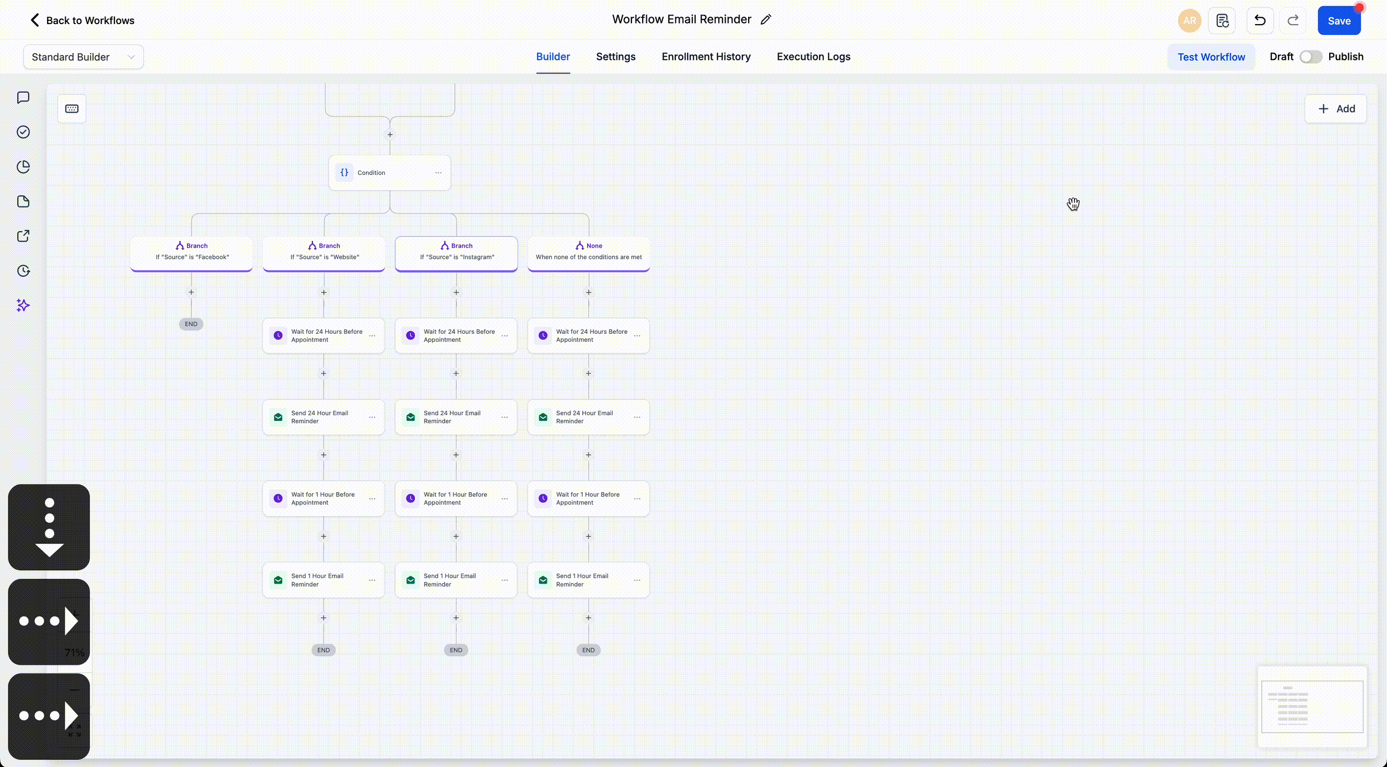Select the tasks checkmark icon in sidebar
The width and height of the screenshot is (1387, 767).
[23, 132]
